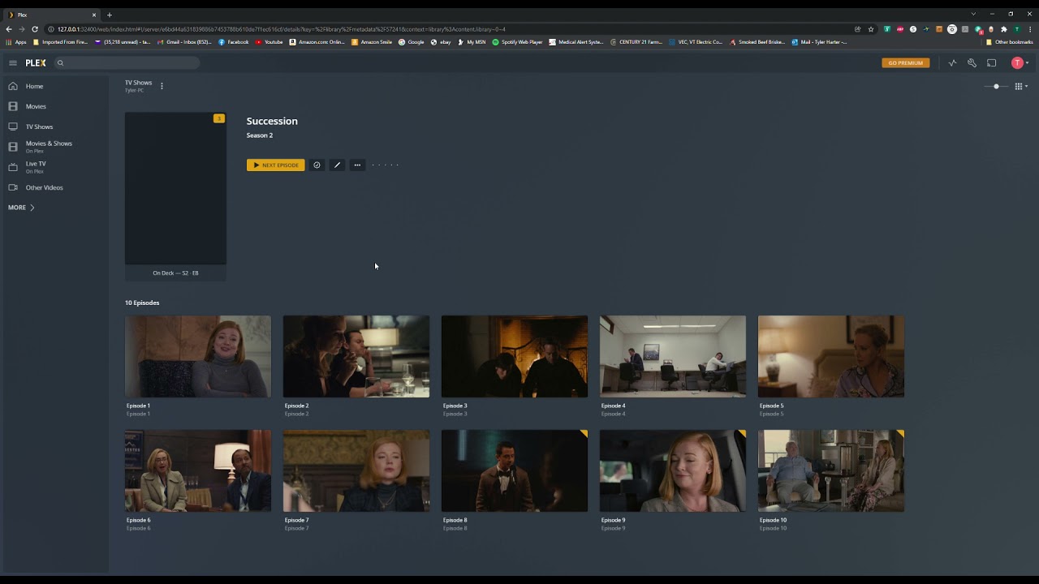This screenshot has height=584, width=1039.
Task: Click the Home house icon
Action: pos(13,86)
